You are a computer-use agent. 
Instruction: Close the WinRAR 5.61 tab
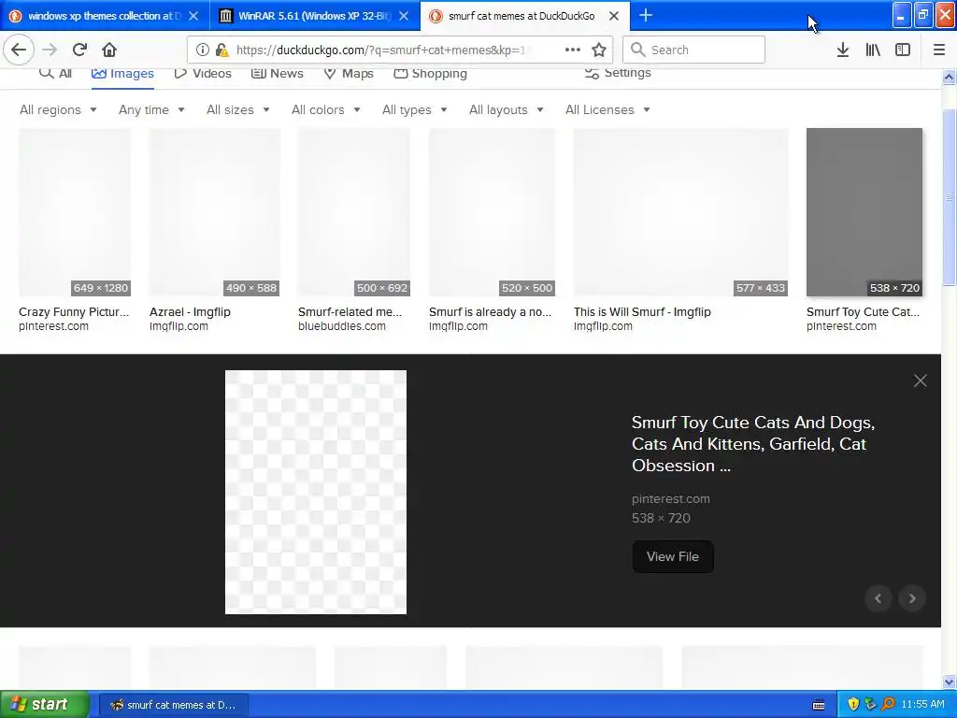[x=404, y=16]
